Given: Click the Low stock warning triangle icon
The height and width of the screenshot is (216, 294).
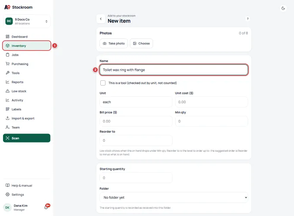Looking at the screenshot, I should [x=7, y=91].
